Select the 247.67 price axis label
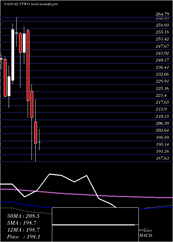Viewport: 173px width, 242px height. (162, 46)
